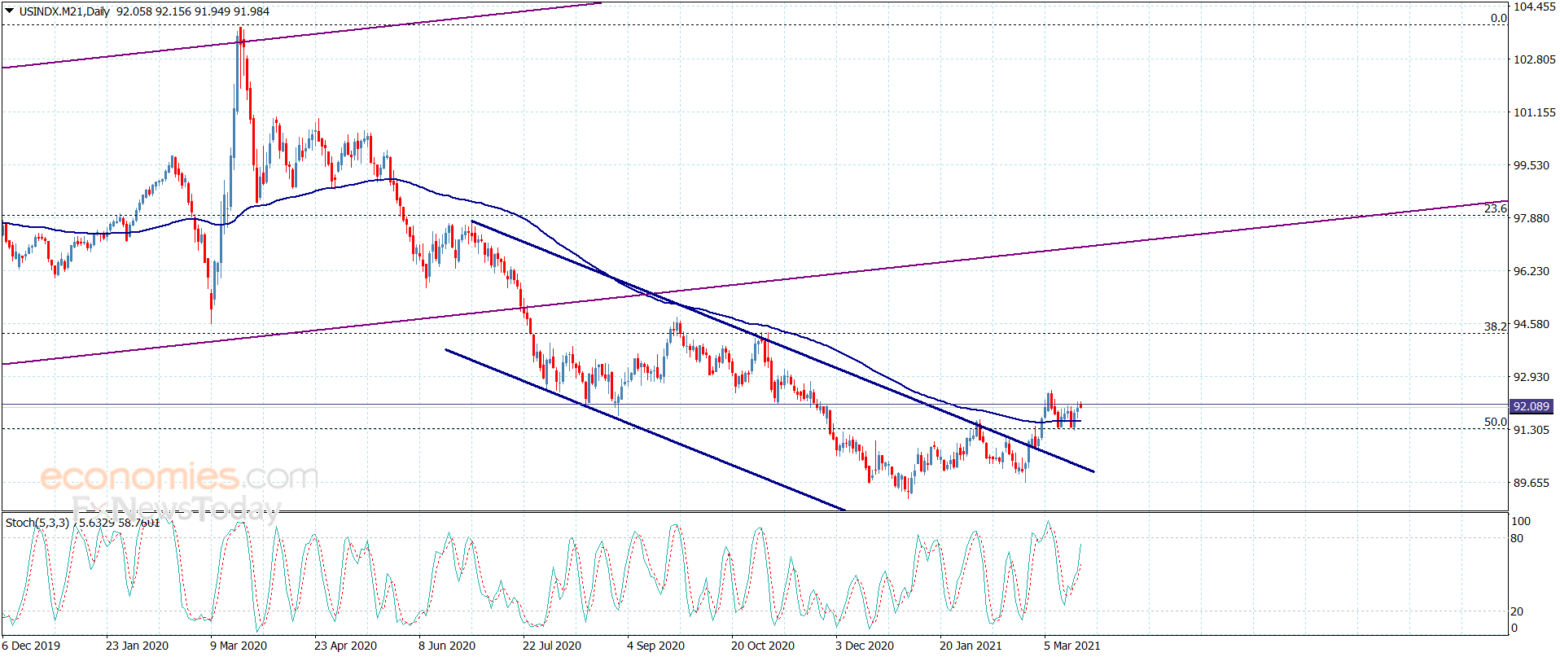The height and width of the screenshot is (657, 1560).
Task: Click the FxNewsToday watermark text
Action: [176, 509]
